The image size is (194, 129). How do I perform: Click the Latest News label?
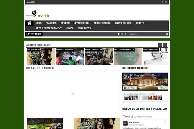(34, 34)
